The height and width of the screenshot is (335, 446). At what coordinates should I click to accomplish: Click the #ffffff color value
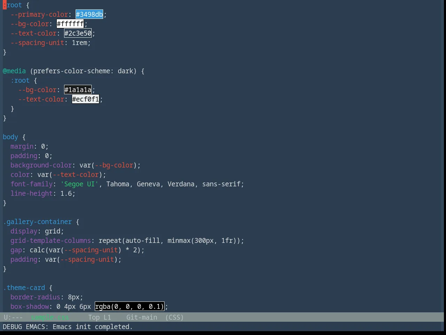pyautogui.click(x=70, y=24)
